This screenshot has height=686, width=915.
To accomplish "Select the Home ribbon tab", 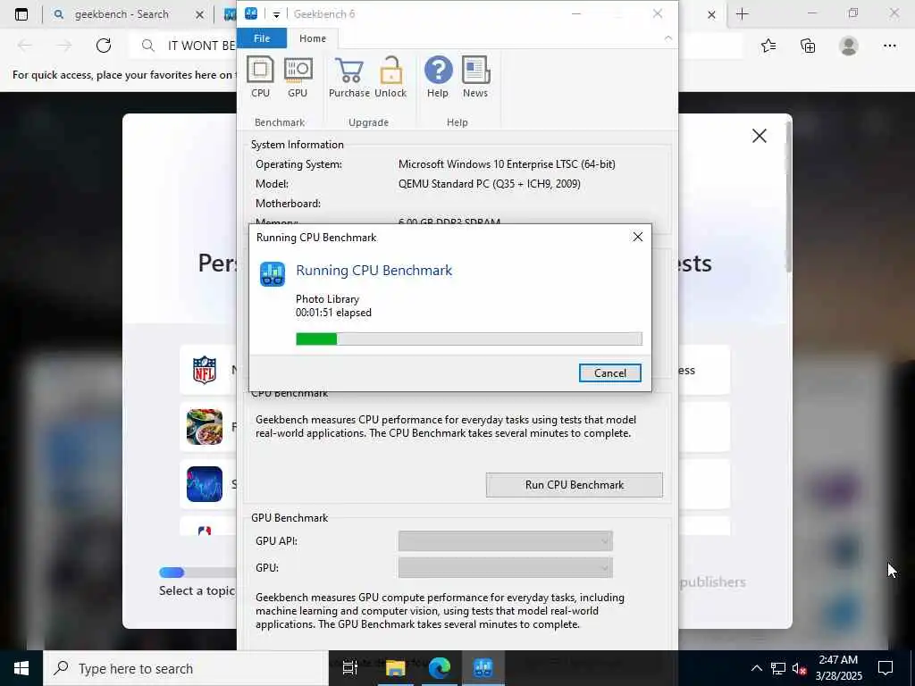I will 313,38.
